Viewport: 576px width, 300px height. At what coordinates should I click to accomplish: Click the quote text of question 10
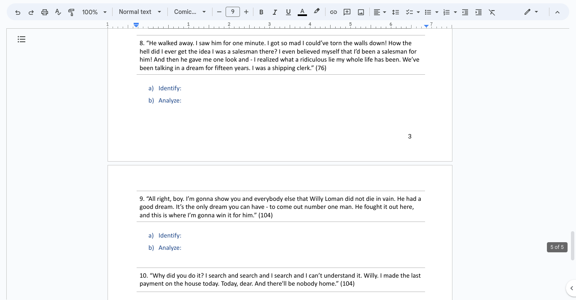click(x=280, y=279)
